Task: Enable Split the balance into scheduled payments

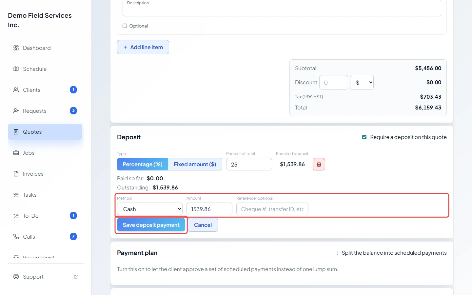Action: point(336,253)
